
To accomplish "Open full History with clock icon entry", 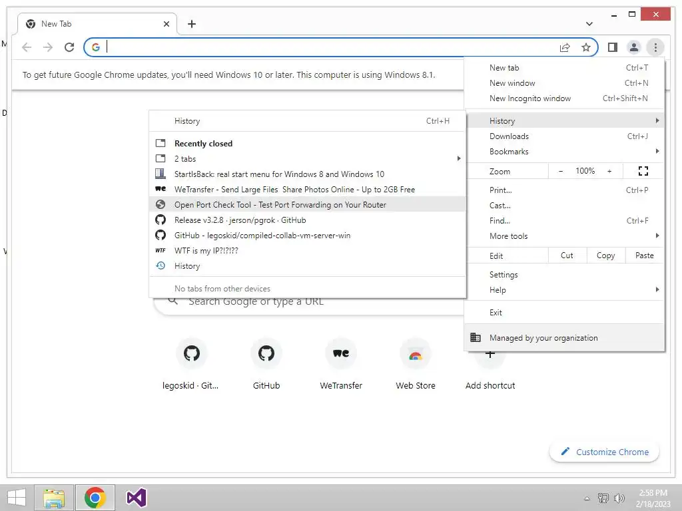I will (x=307, y=266).
